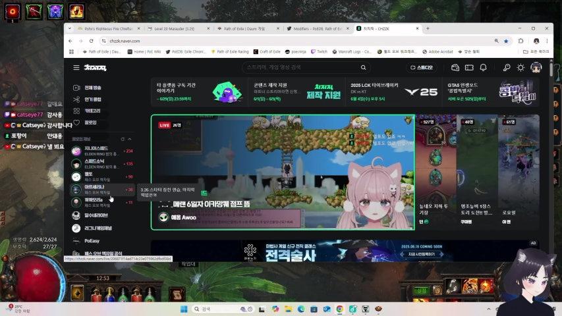Open the 스튜디오 studio button
The image size is (562, 316).
pyautogui.click(x=422, y=67)
